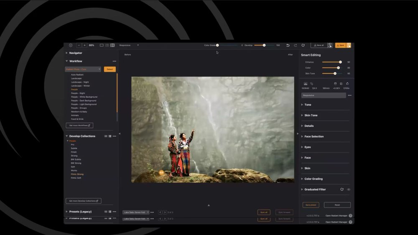
Task: Click the Enhance slider handle
Action: click(x=340, y=62)
